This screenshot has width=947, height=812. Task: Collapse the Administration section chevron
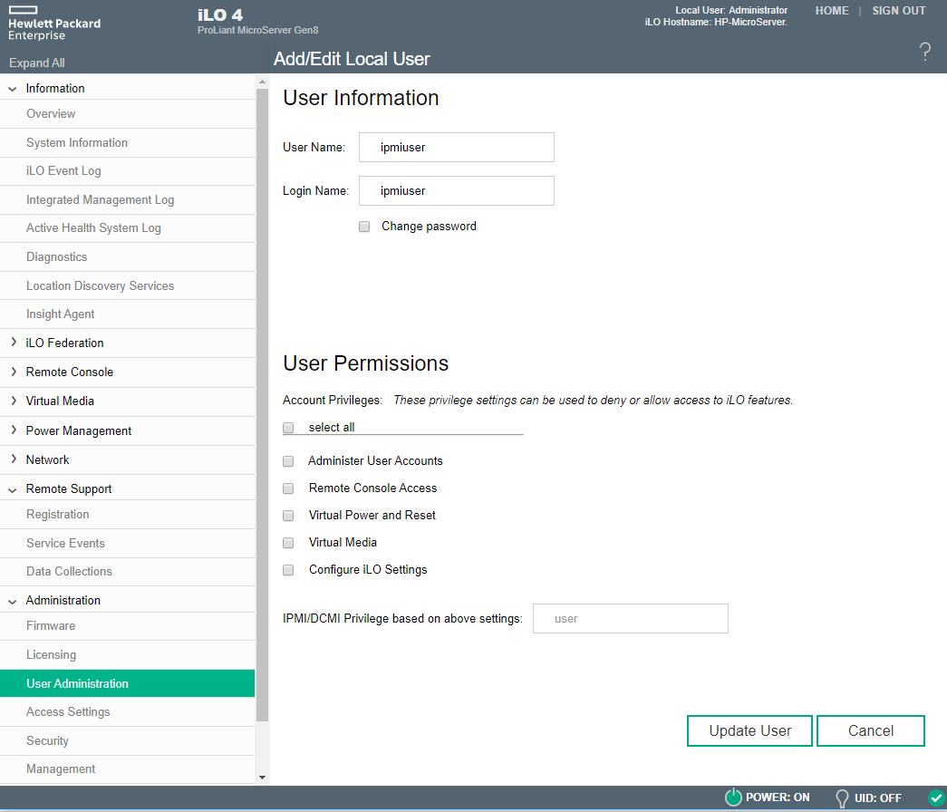point(13,601)
